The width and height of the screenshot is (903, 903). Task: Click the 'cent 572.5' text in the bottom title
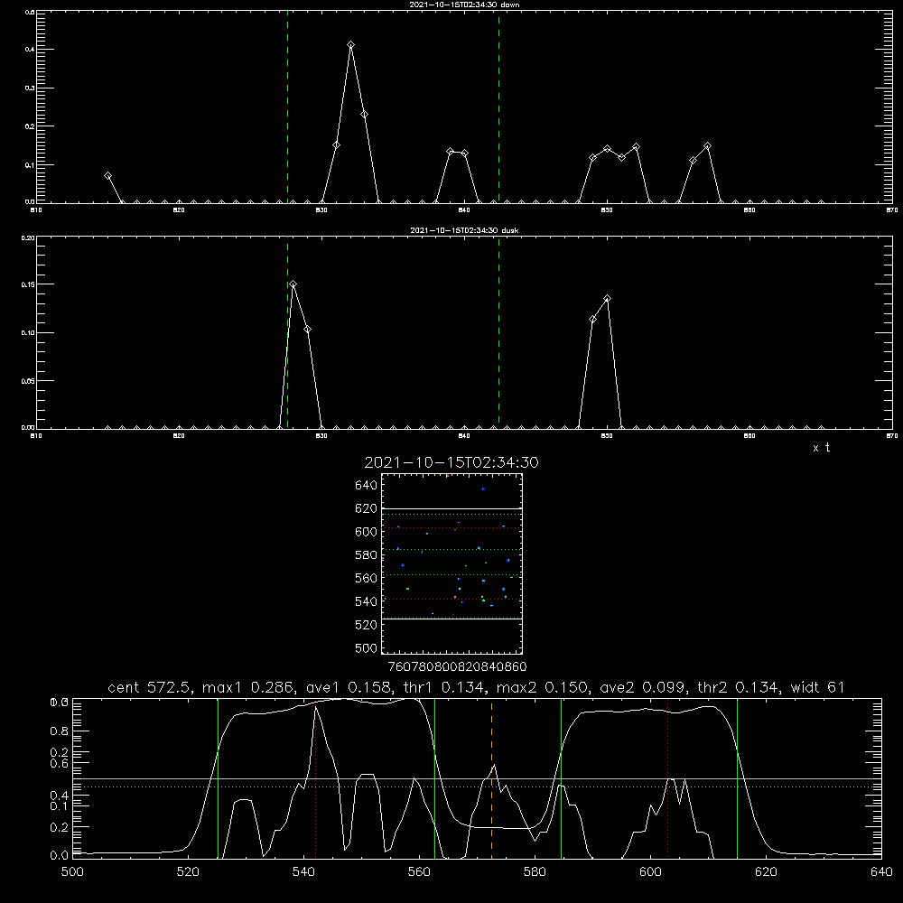tap(151, 687)
